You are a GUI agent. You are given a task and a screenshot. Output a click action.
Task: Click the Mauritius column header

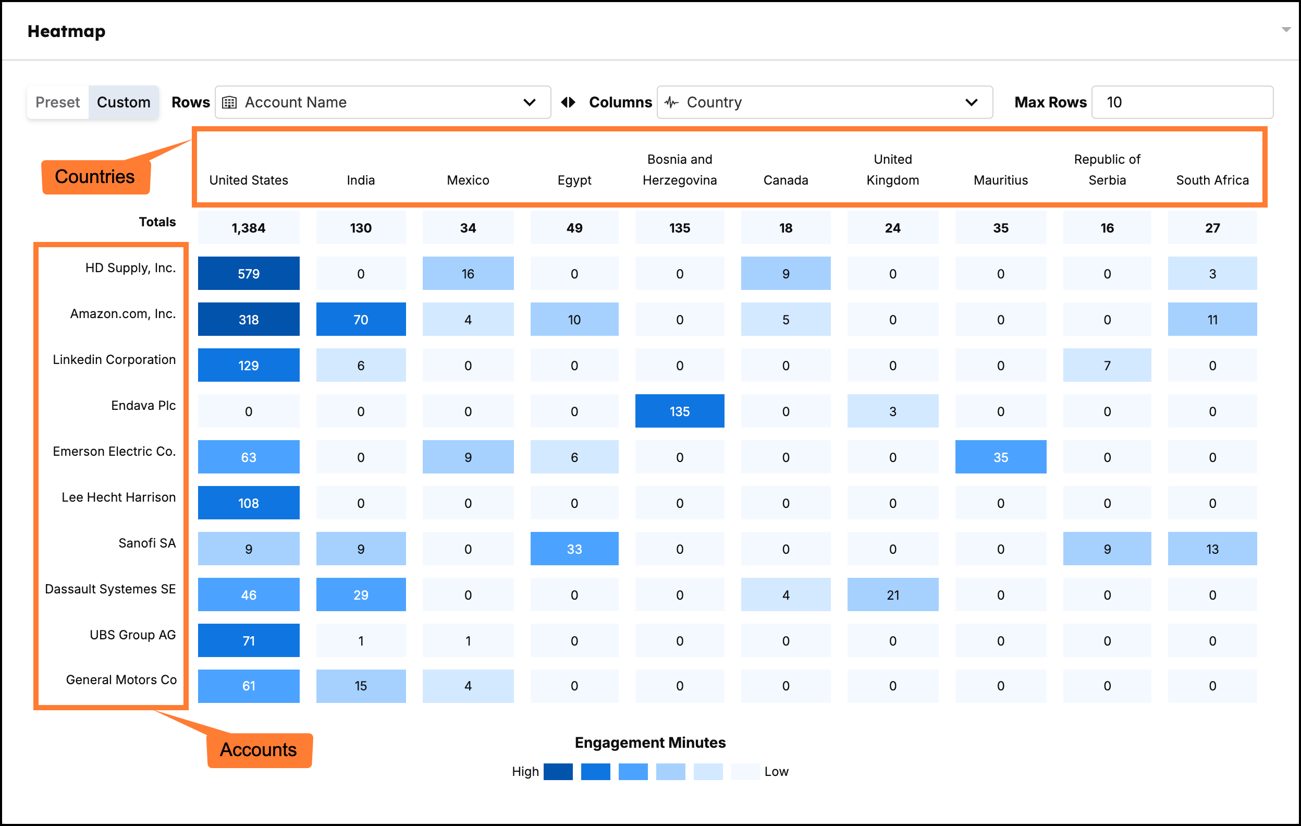(1001, 180)
